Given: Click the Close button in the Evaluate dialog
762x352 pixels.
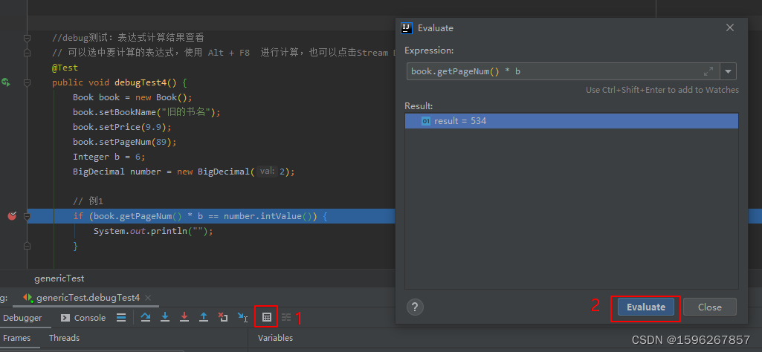Looking at the screenshot, I should [x=709, y=307].
